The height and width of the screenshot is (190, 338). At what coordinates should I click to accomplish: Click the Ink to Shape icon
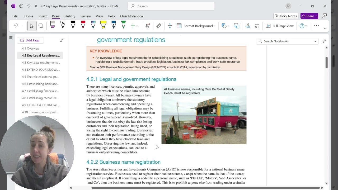tap(237, 26)
